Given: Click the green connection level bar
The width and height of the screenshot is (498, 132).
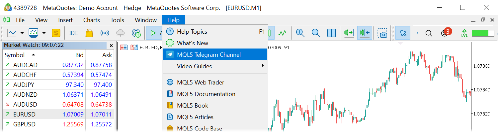Looking at the screenshot, I should coord(482,33).
